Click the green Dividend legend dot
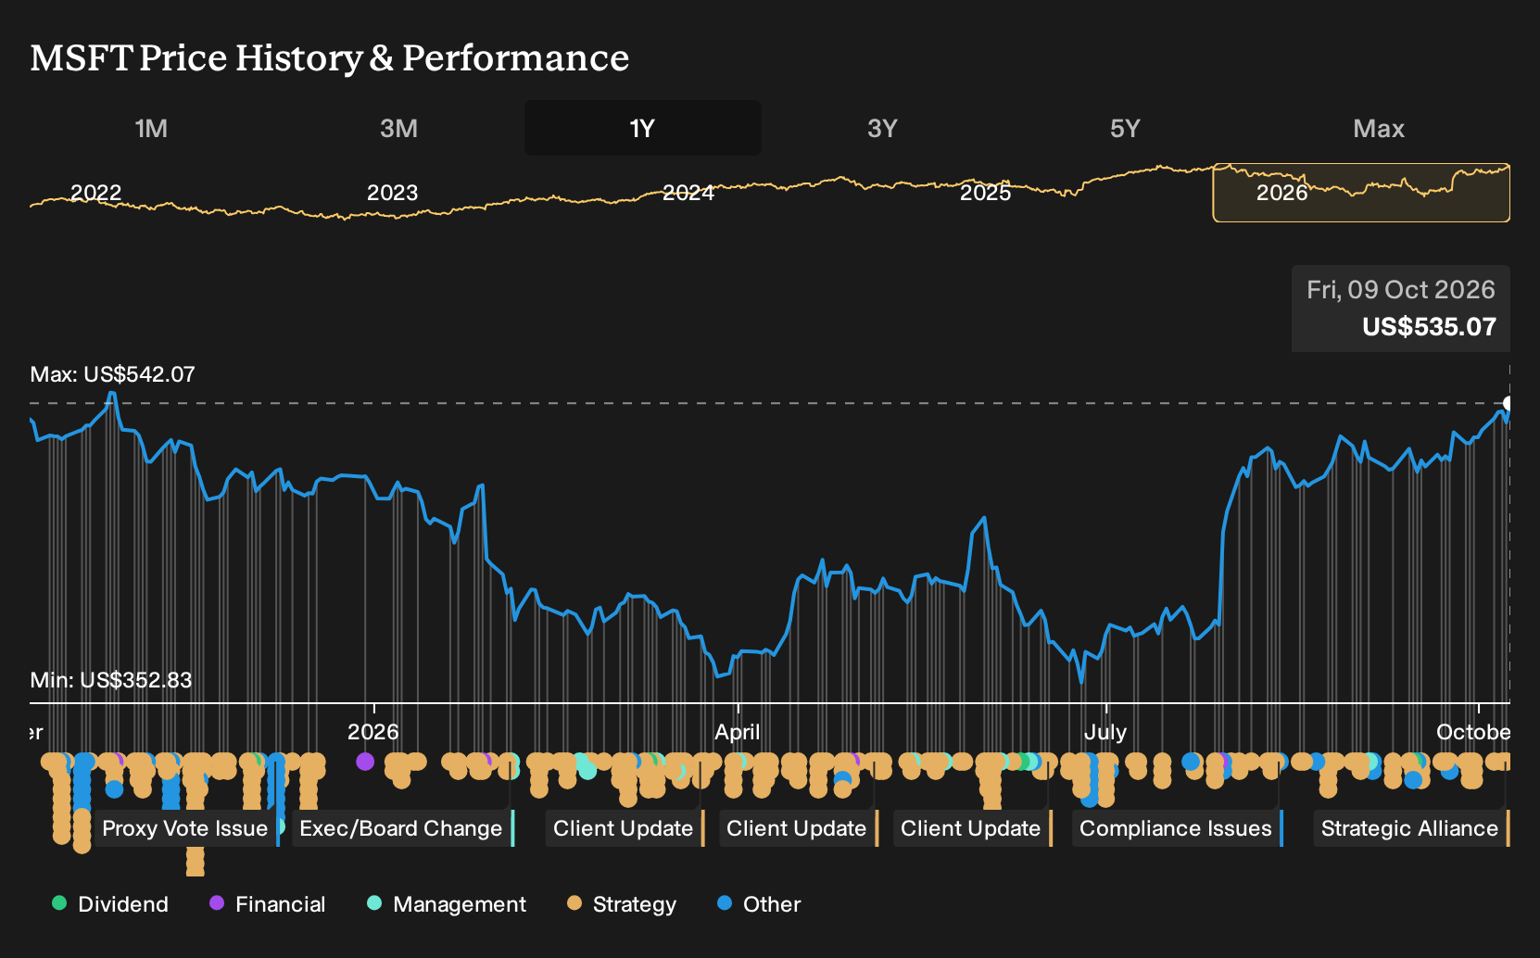 [x=59, y=902]
